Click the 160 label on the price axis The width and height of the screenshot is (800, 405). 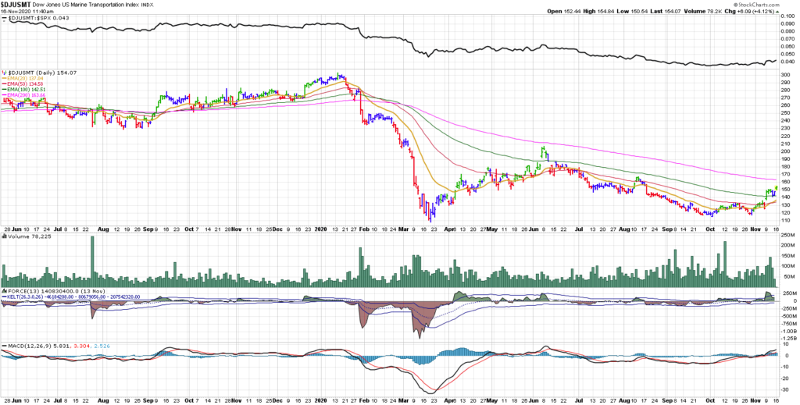[x=786, y=182]
